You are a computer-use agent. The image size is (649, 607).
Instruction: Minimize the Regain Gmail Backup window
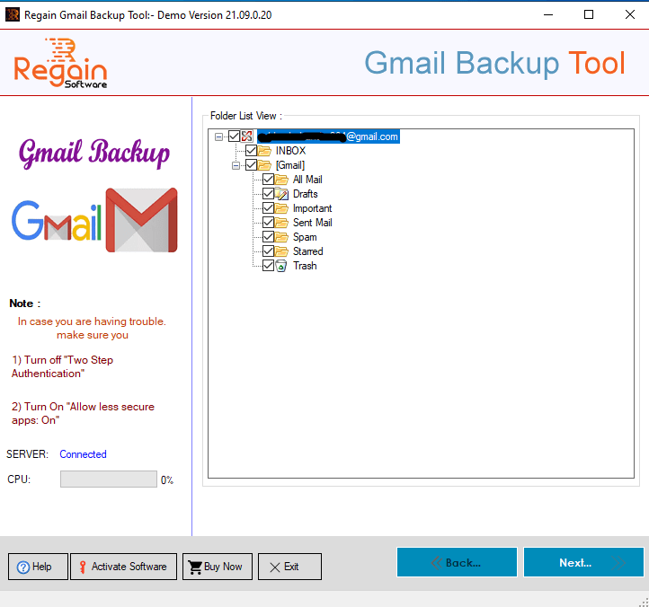click(548, 15)
